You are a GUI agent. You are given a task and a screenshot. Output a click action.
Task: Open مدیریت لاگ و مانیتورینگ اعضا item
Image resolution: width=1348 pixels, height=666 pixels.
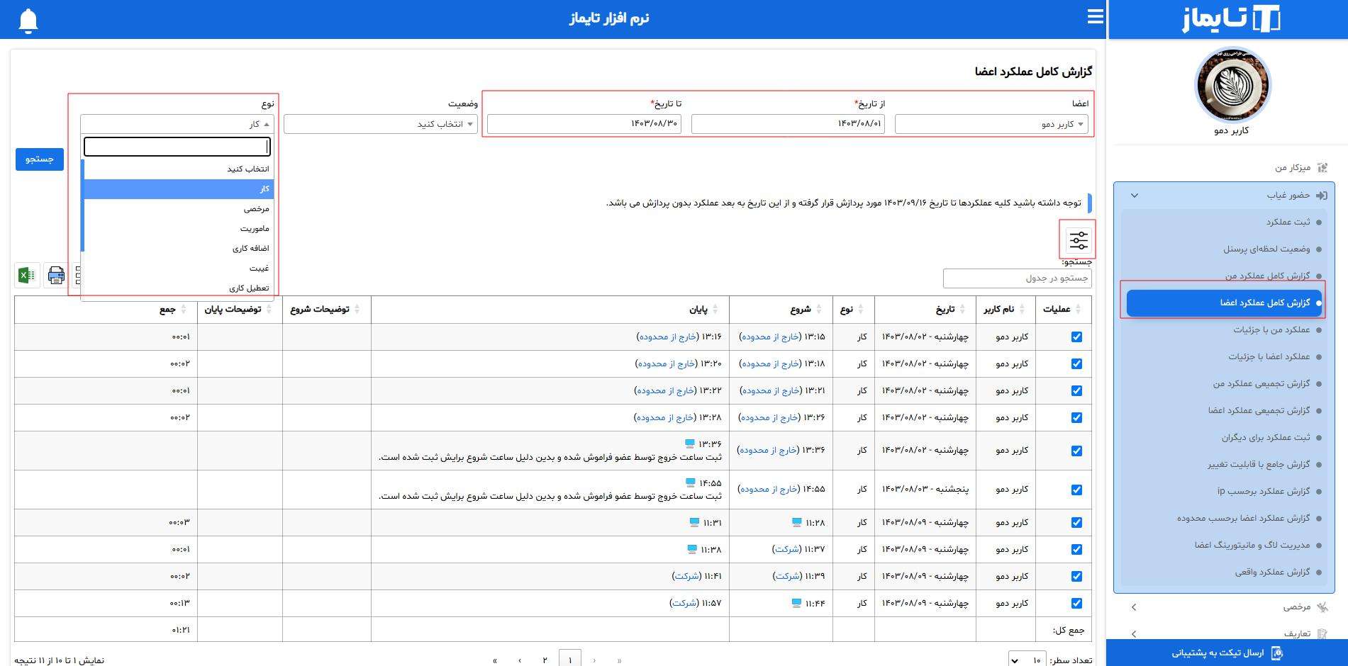[x=1252, y=546]
